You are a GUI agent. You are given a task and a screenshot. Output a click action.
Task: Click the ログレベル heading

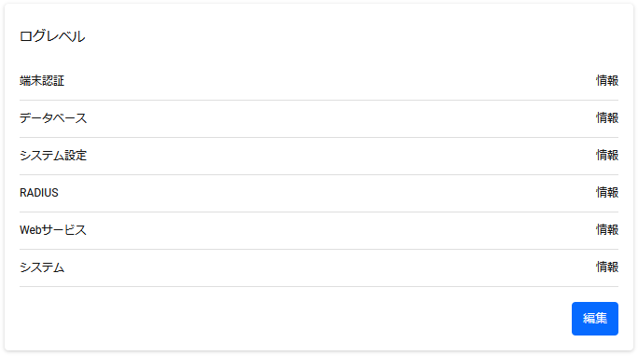pyautogui.click(x=52, y=36)
